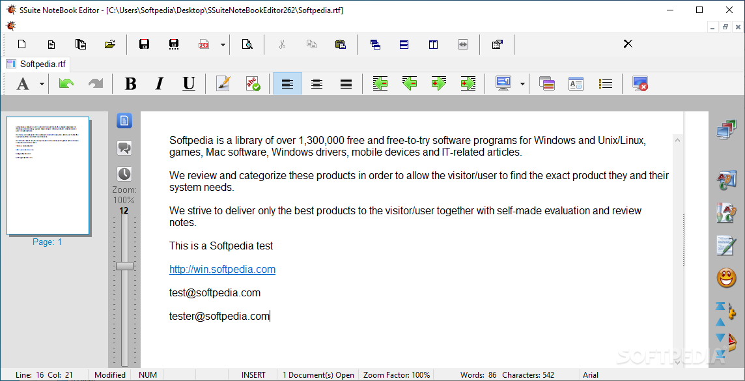Click the blue document page view button

(124, 120)
